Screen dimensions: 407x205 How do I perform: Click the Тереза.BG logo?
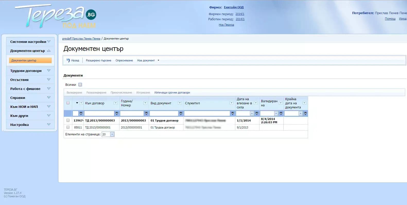55,16
